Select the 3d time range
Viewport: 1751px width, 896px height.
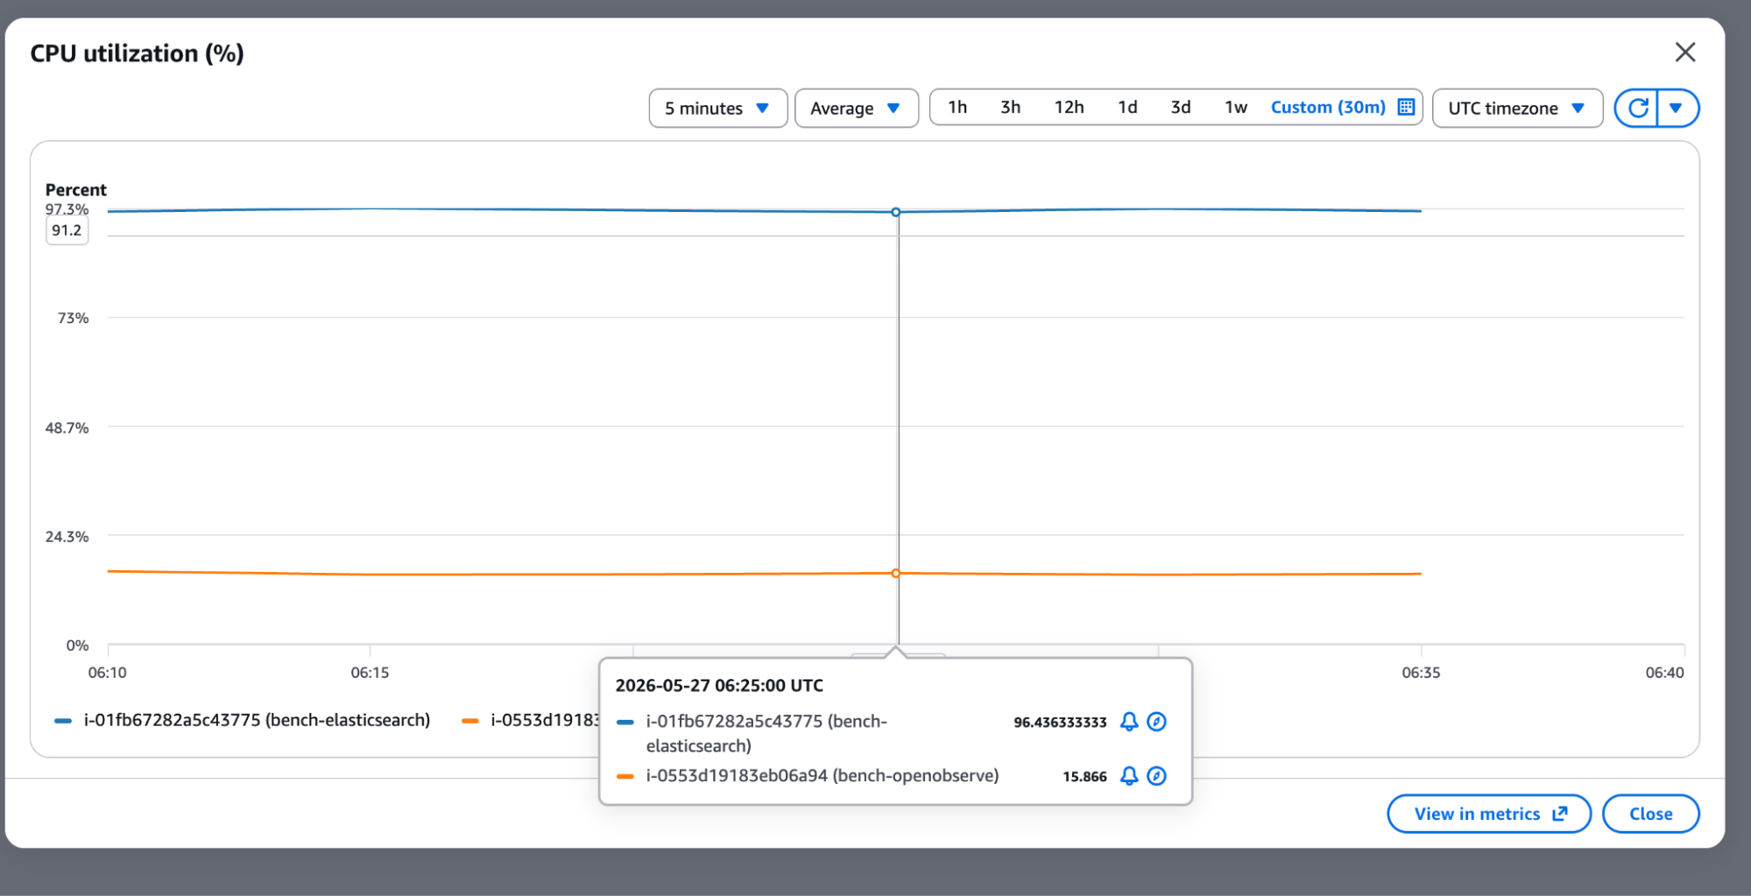(1181, 107)
